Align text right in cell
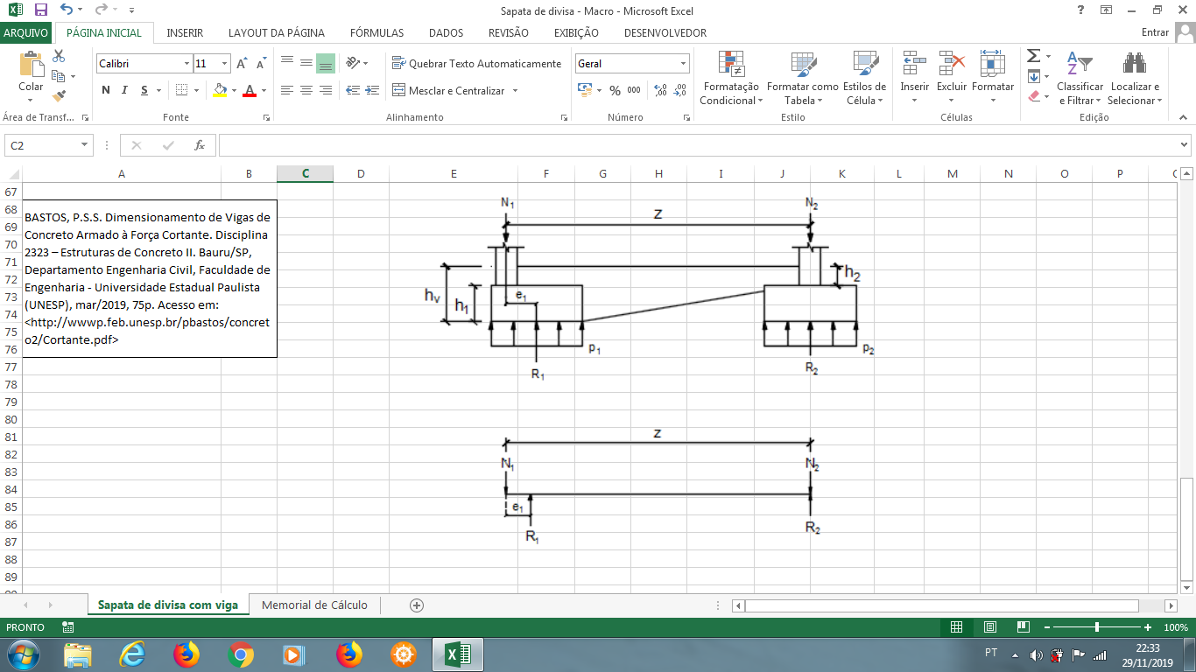The height and width of the screenshot is (672, 1196). point(325,90)
